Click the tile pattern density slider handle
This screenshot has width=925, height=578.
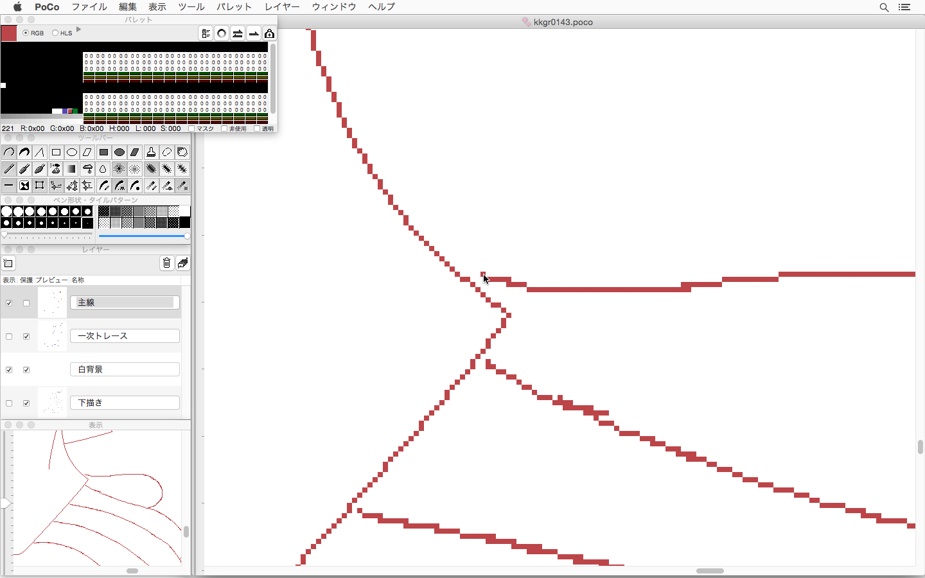coord(187,236)
